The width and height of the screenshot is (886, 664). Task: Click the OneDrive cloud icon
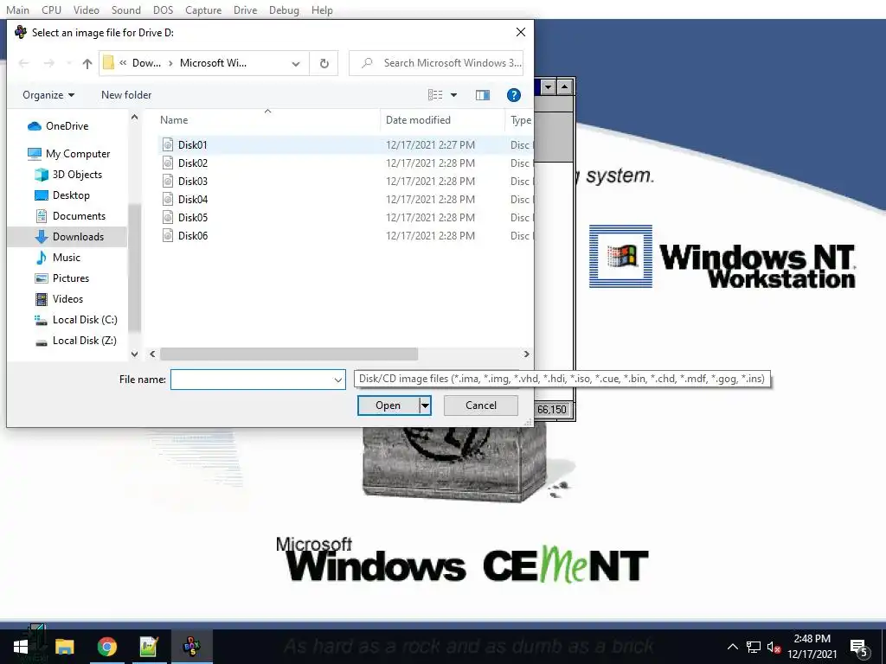pos(35,126)
